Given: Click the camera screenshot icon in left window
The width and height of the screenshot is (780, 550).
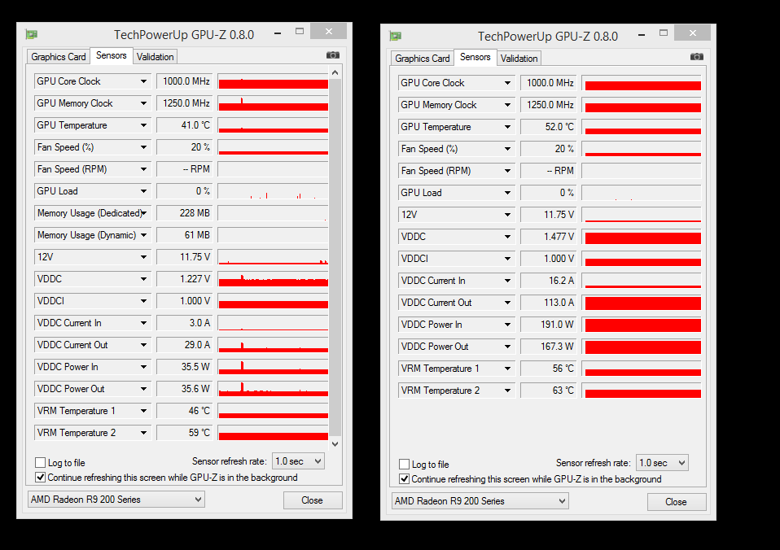Looking at the screenshot, I should [x=333, y=55].
